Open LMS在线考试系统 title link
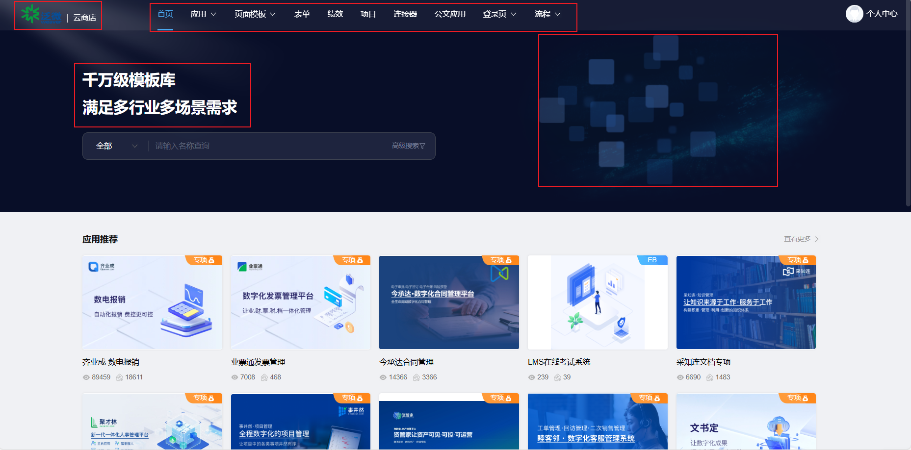This screenshot has width=911, height=450. (x=559, y=362)
